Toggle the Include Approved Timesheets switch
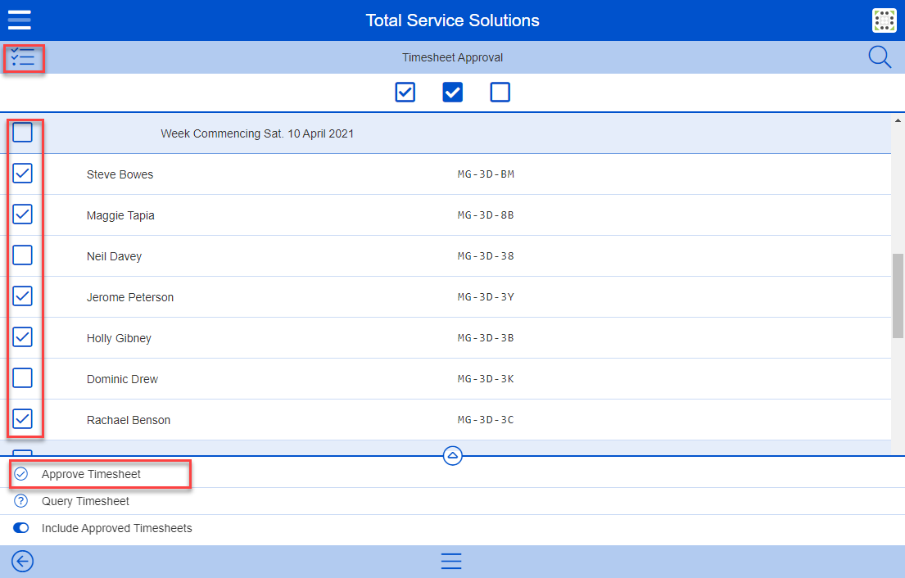The image size is (905, 578). [x=20, y=528]
